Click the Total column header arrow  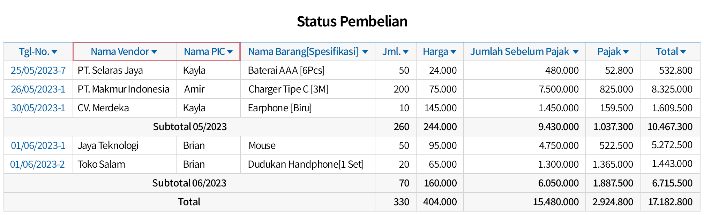(683, 52)
